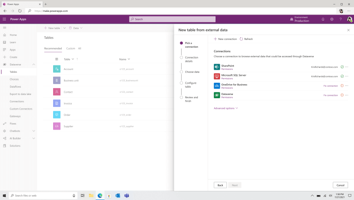Open the settings gear in header
354x200 pixels.
click(332, 19)
